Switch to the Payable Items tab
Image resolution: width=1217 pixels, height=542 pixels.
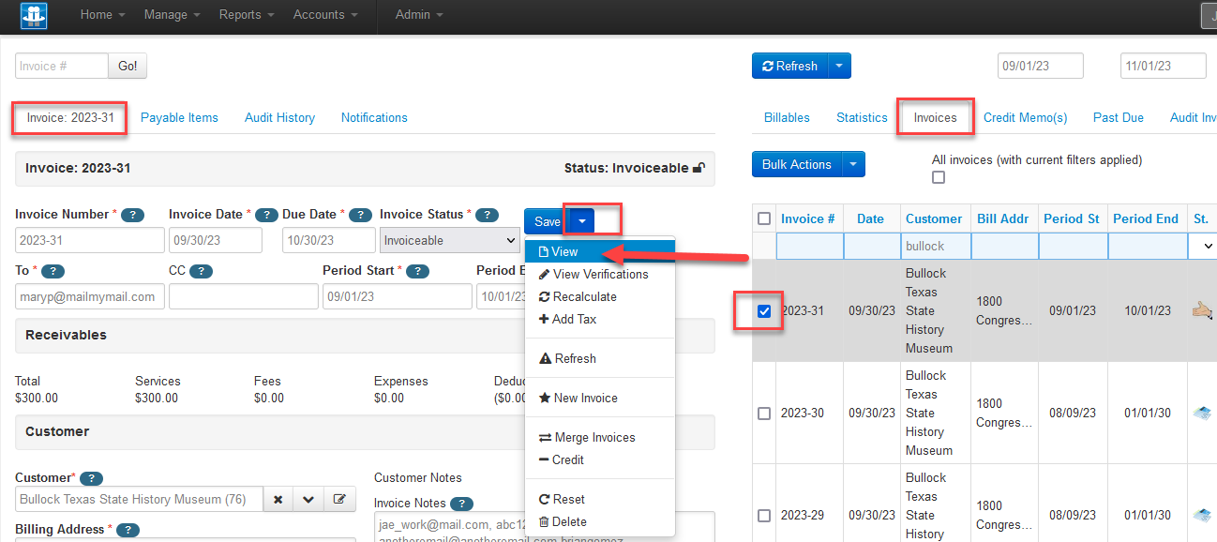pyautogui.click(x=179, y=117)
